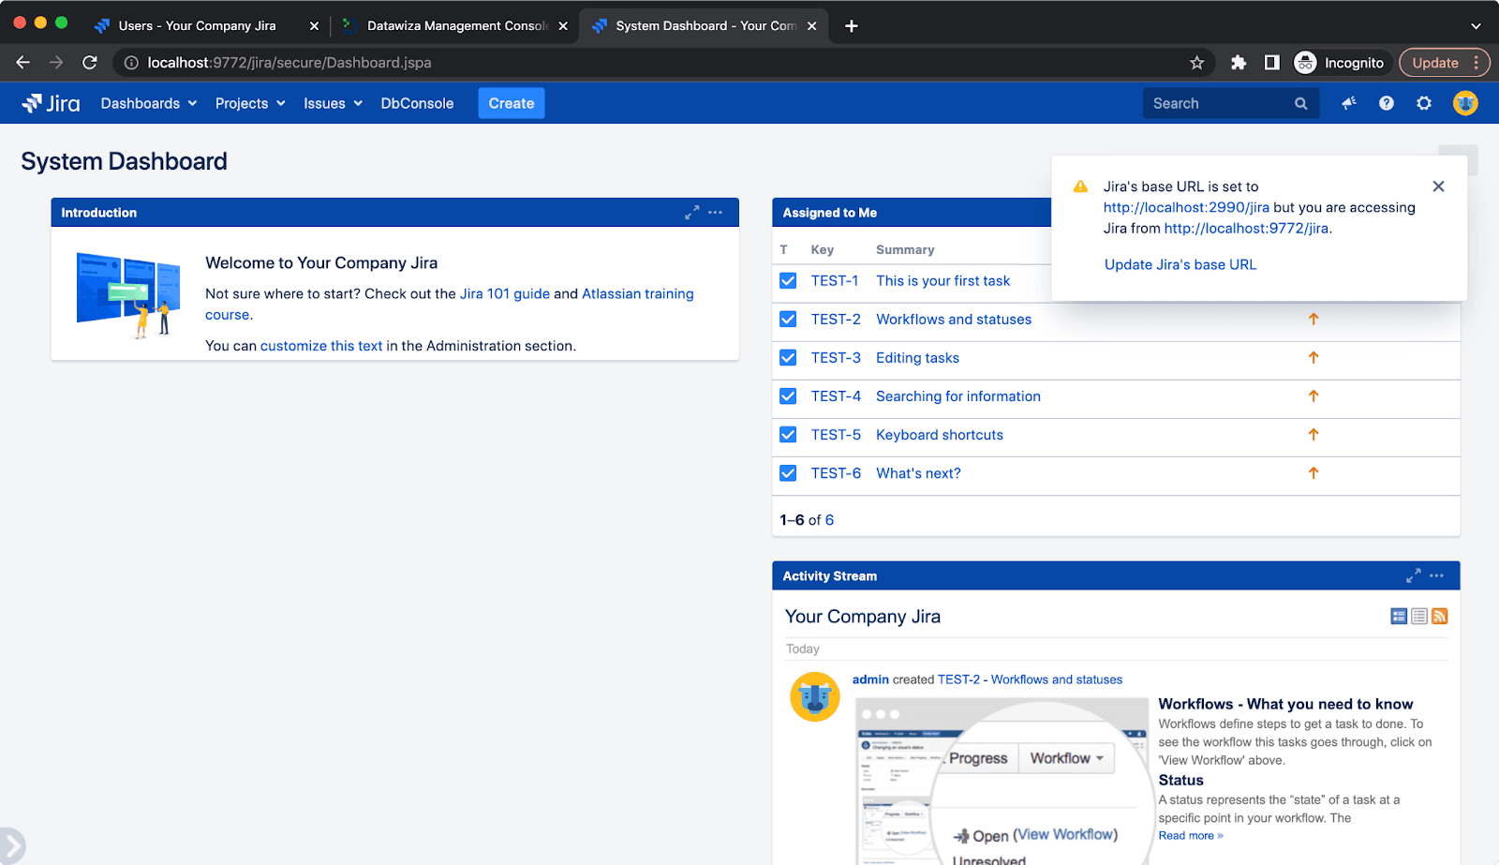Click the priority arrow for TEST-4
The image size is (1499, 865).
point(1313,396)
